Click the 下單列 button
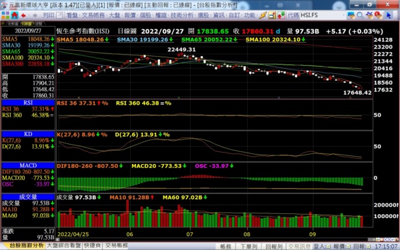The width and height of the screenshot is (400, 250). click(249, 247)
